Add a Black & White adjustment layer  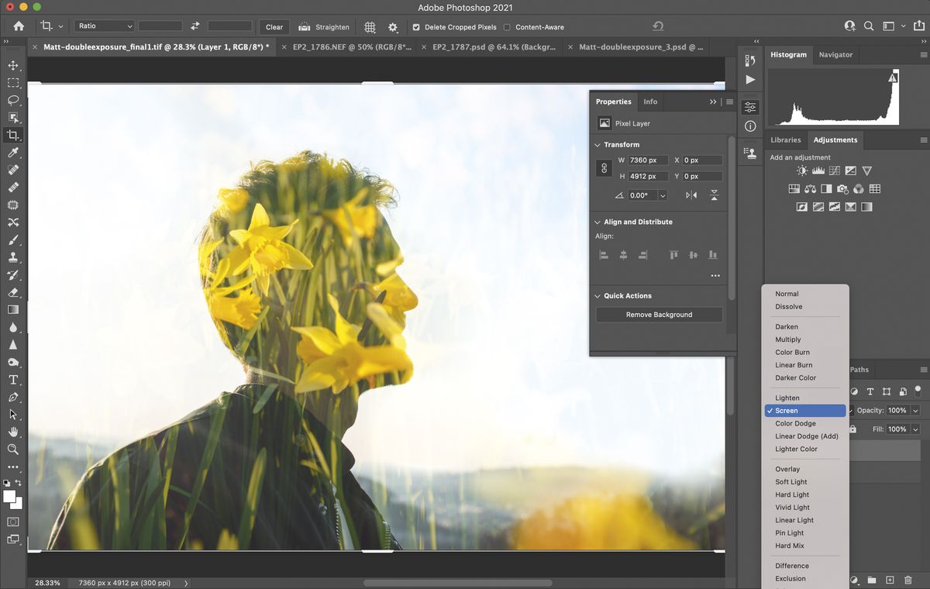pos(826,188)
